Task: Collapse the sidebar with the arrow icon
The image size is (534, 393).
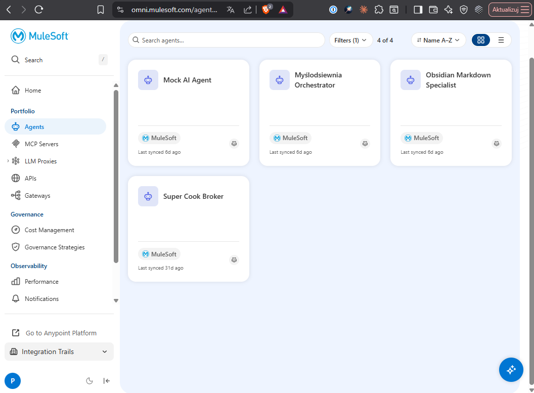Action: [107, 381]
